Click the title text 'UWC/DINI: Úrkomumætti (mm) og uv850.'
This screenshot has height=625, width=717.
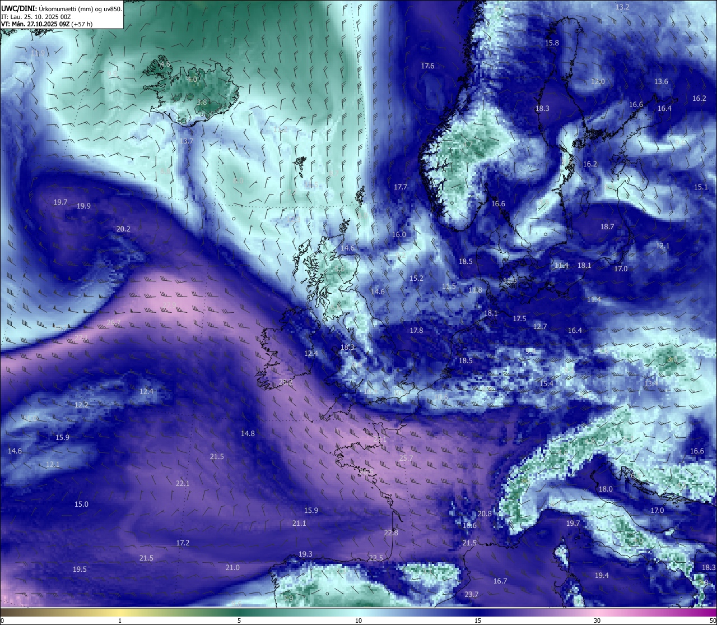point(62,8)
